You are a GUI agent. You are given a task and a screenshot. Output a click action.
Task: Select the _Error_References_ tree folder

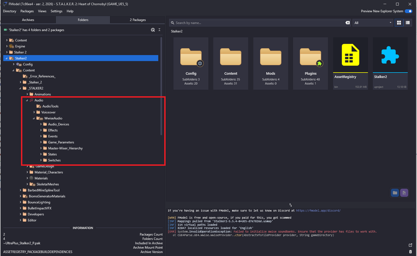[42, 76]
